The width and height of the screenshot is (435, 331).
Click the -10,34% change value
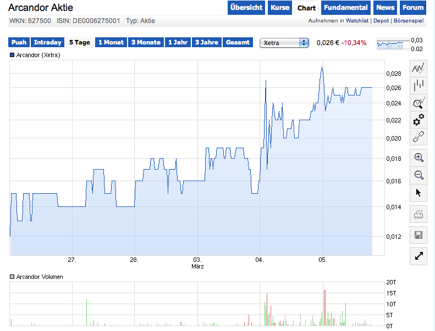click(354, 43)
